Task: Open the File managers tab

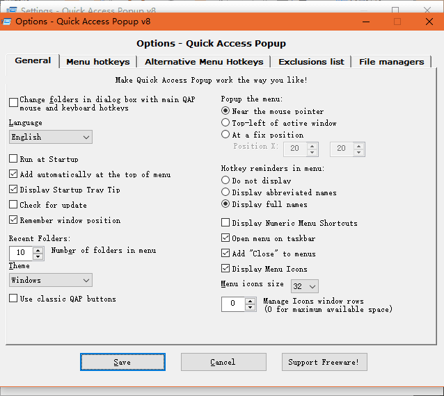Action: click(x=391, y=62)
